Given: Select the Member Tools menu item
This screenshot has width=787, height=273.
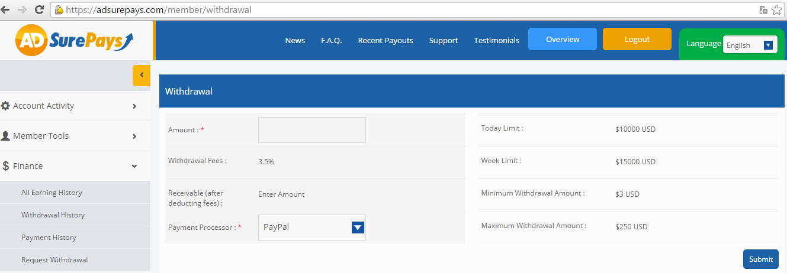Looking at the screenshot, I should 75,136.
